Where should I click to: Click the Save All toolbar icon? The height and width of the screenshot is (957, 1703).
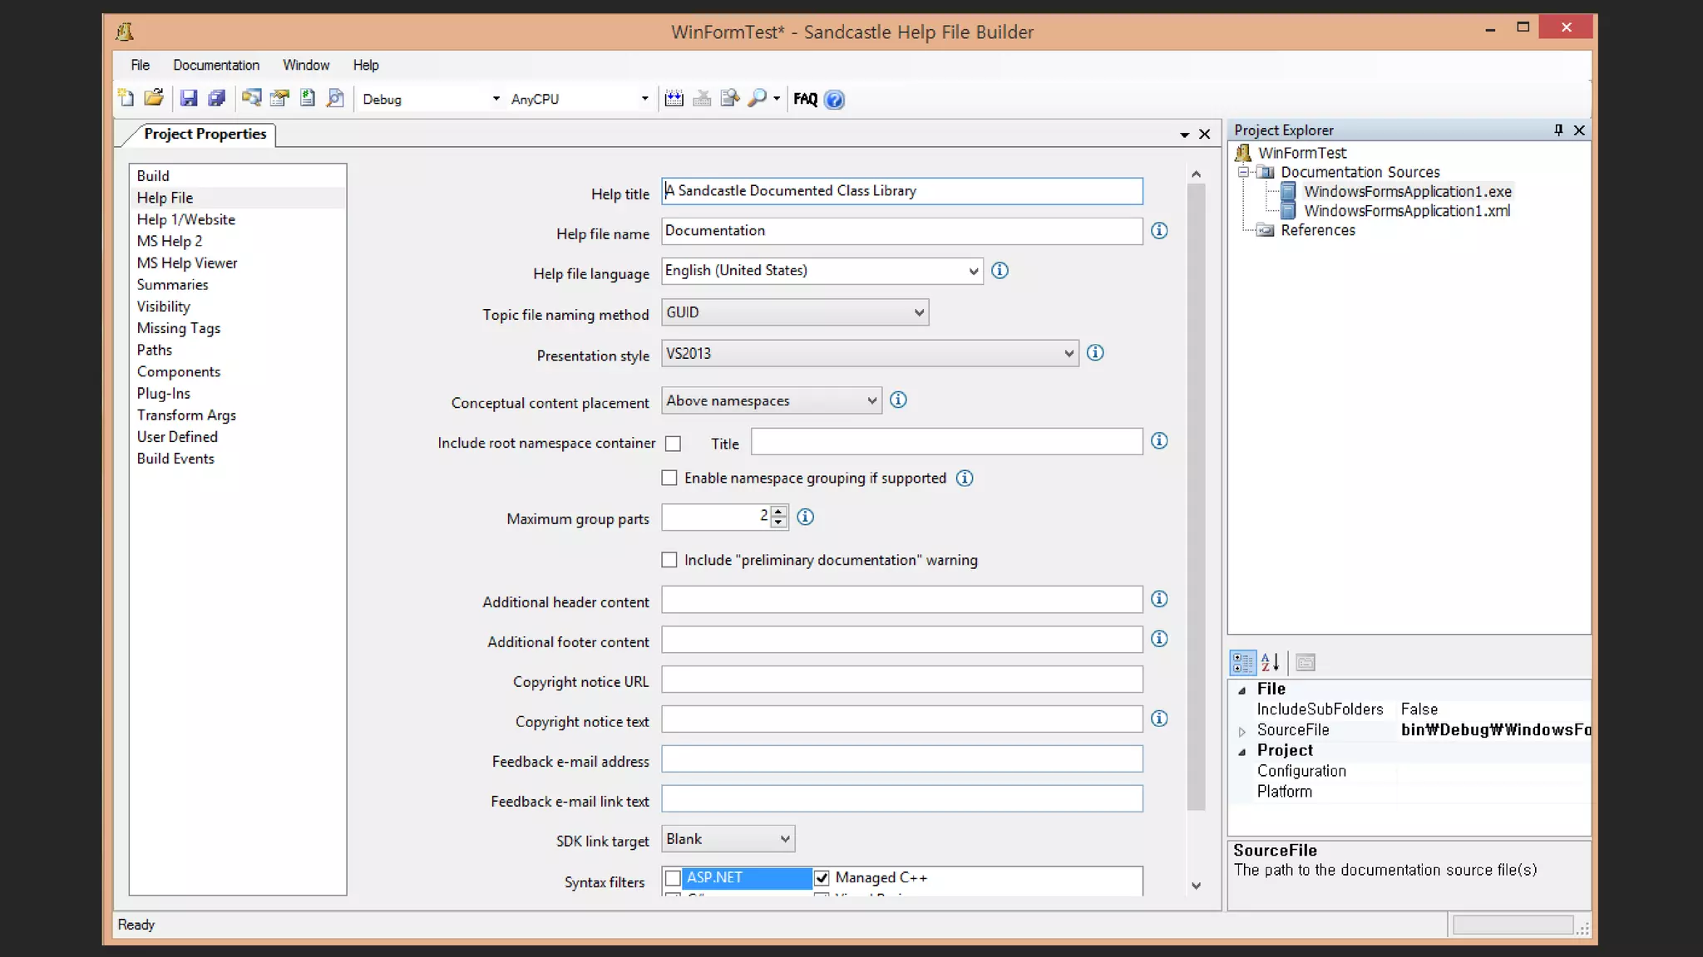[216, 98]
